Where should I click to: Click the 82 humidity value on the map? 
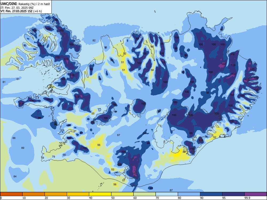click(94, 41)
